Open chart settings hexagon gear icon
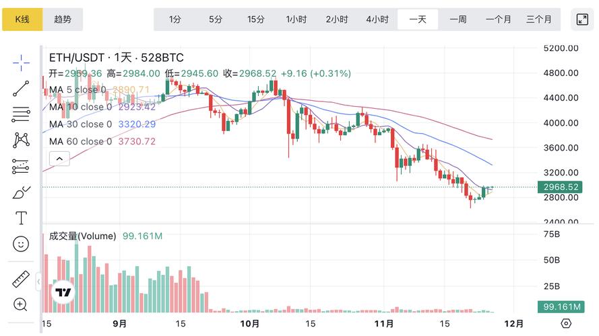 click(x=566, y=323)
